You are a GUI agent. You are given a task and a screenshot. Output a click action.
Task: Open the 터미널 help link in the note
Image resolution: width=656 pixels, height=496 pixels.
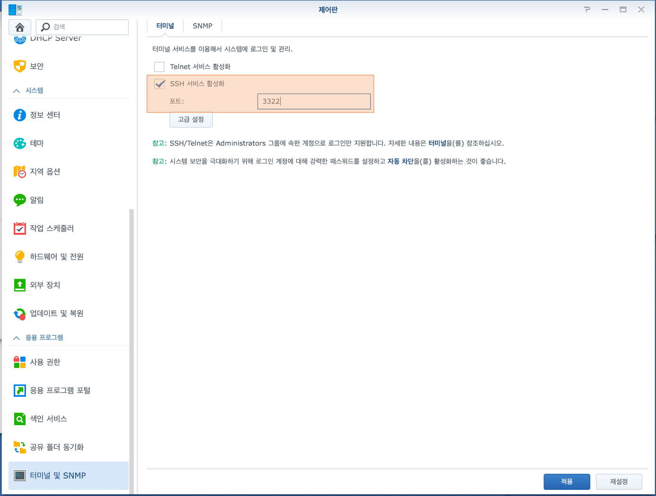437,143
